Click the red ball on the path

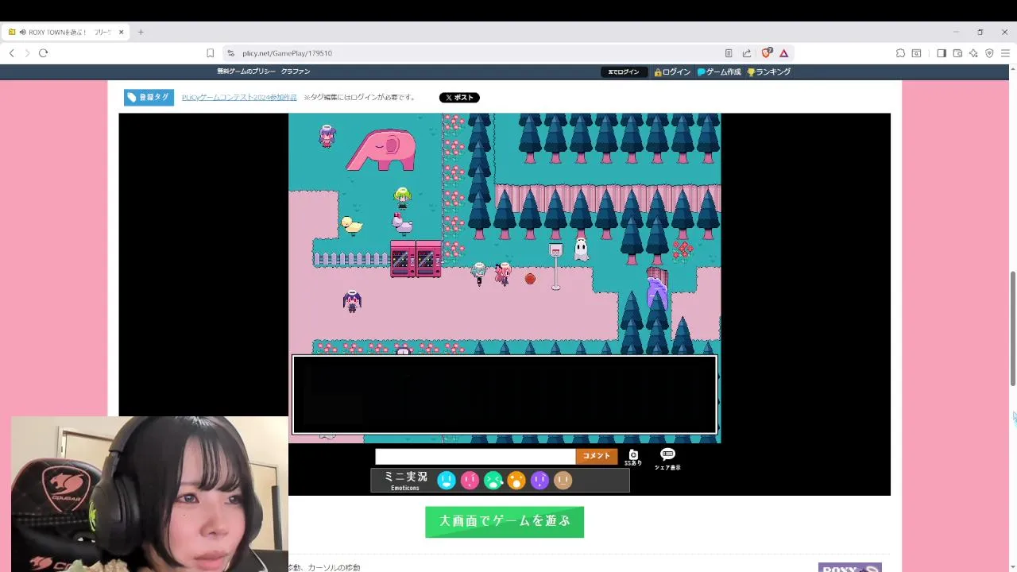point(530,279)
